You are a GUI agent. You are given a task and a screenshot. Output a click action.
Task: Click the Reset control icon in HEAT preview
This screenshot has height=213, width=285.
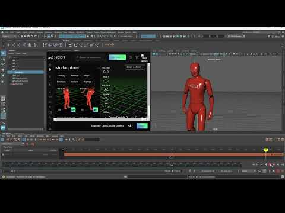click(106, 80)
